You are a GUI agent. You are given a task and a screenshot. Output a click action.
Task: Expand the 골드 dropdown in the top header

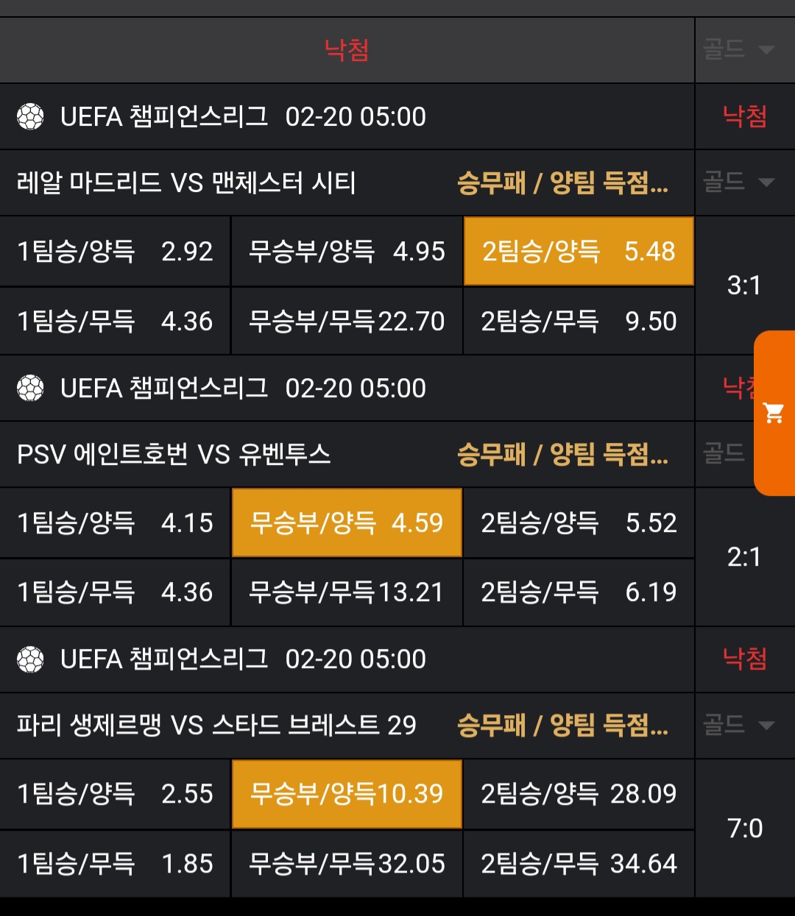click(738, 50)
